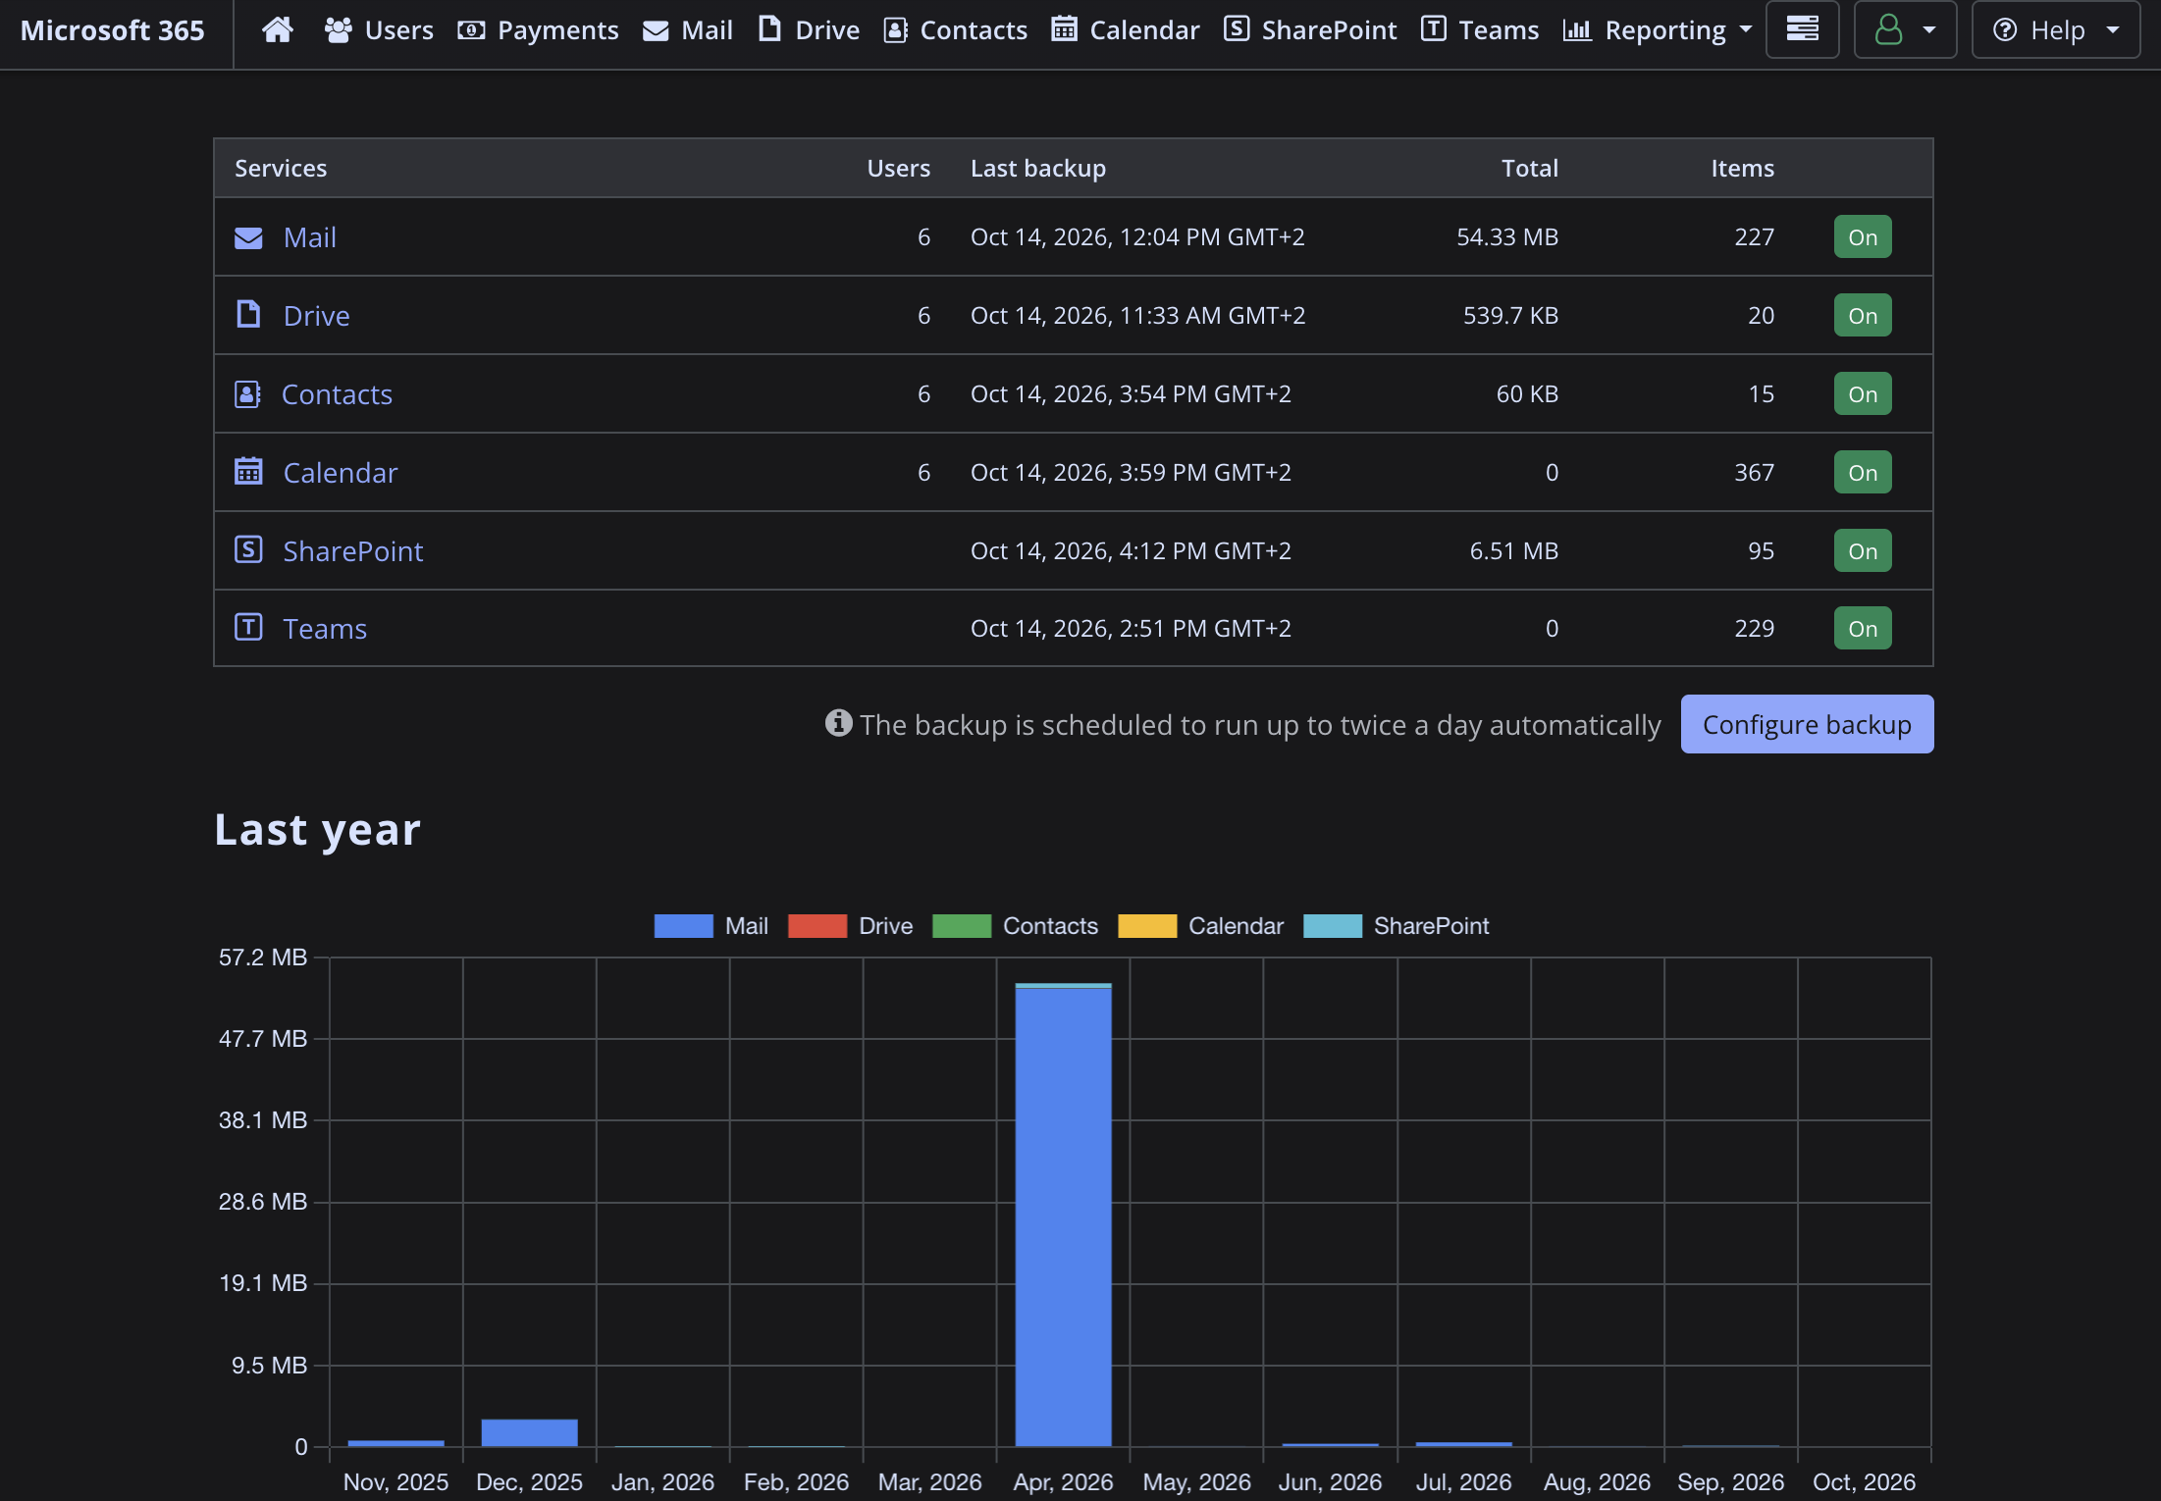Open the server list icon button

pyautogui.click(x=1802, y=29)
